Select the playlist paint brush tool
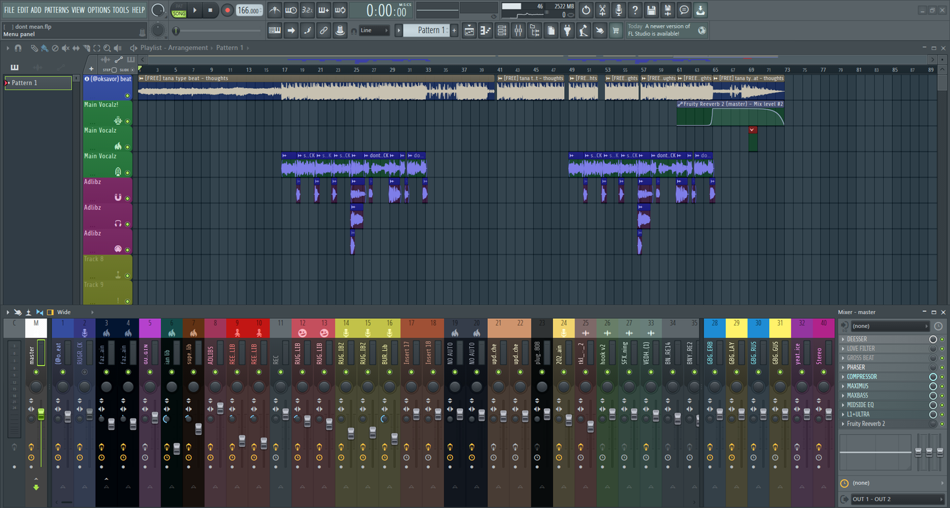 coord(45,48)
